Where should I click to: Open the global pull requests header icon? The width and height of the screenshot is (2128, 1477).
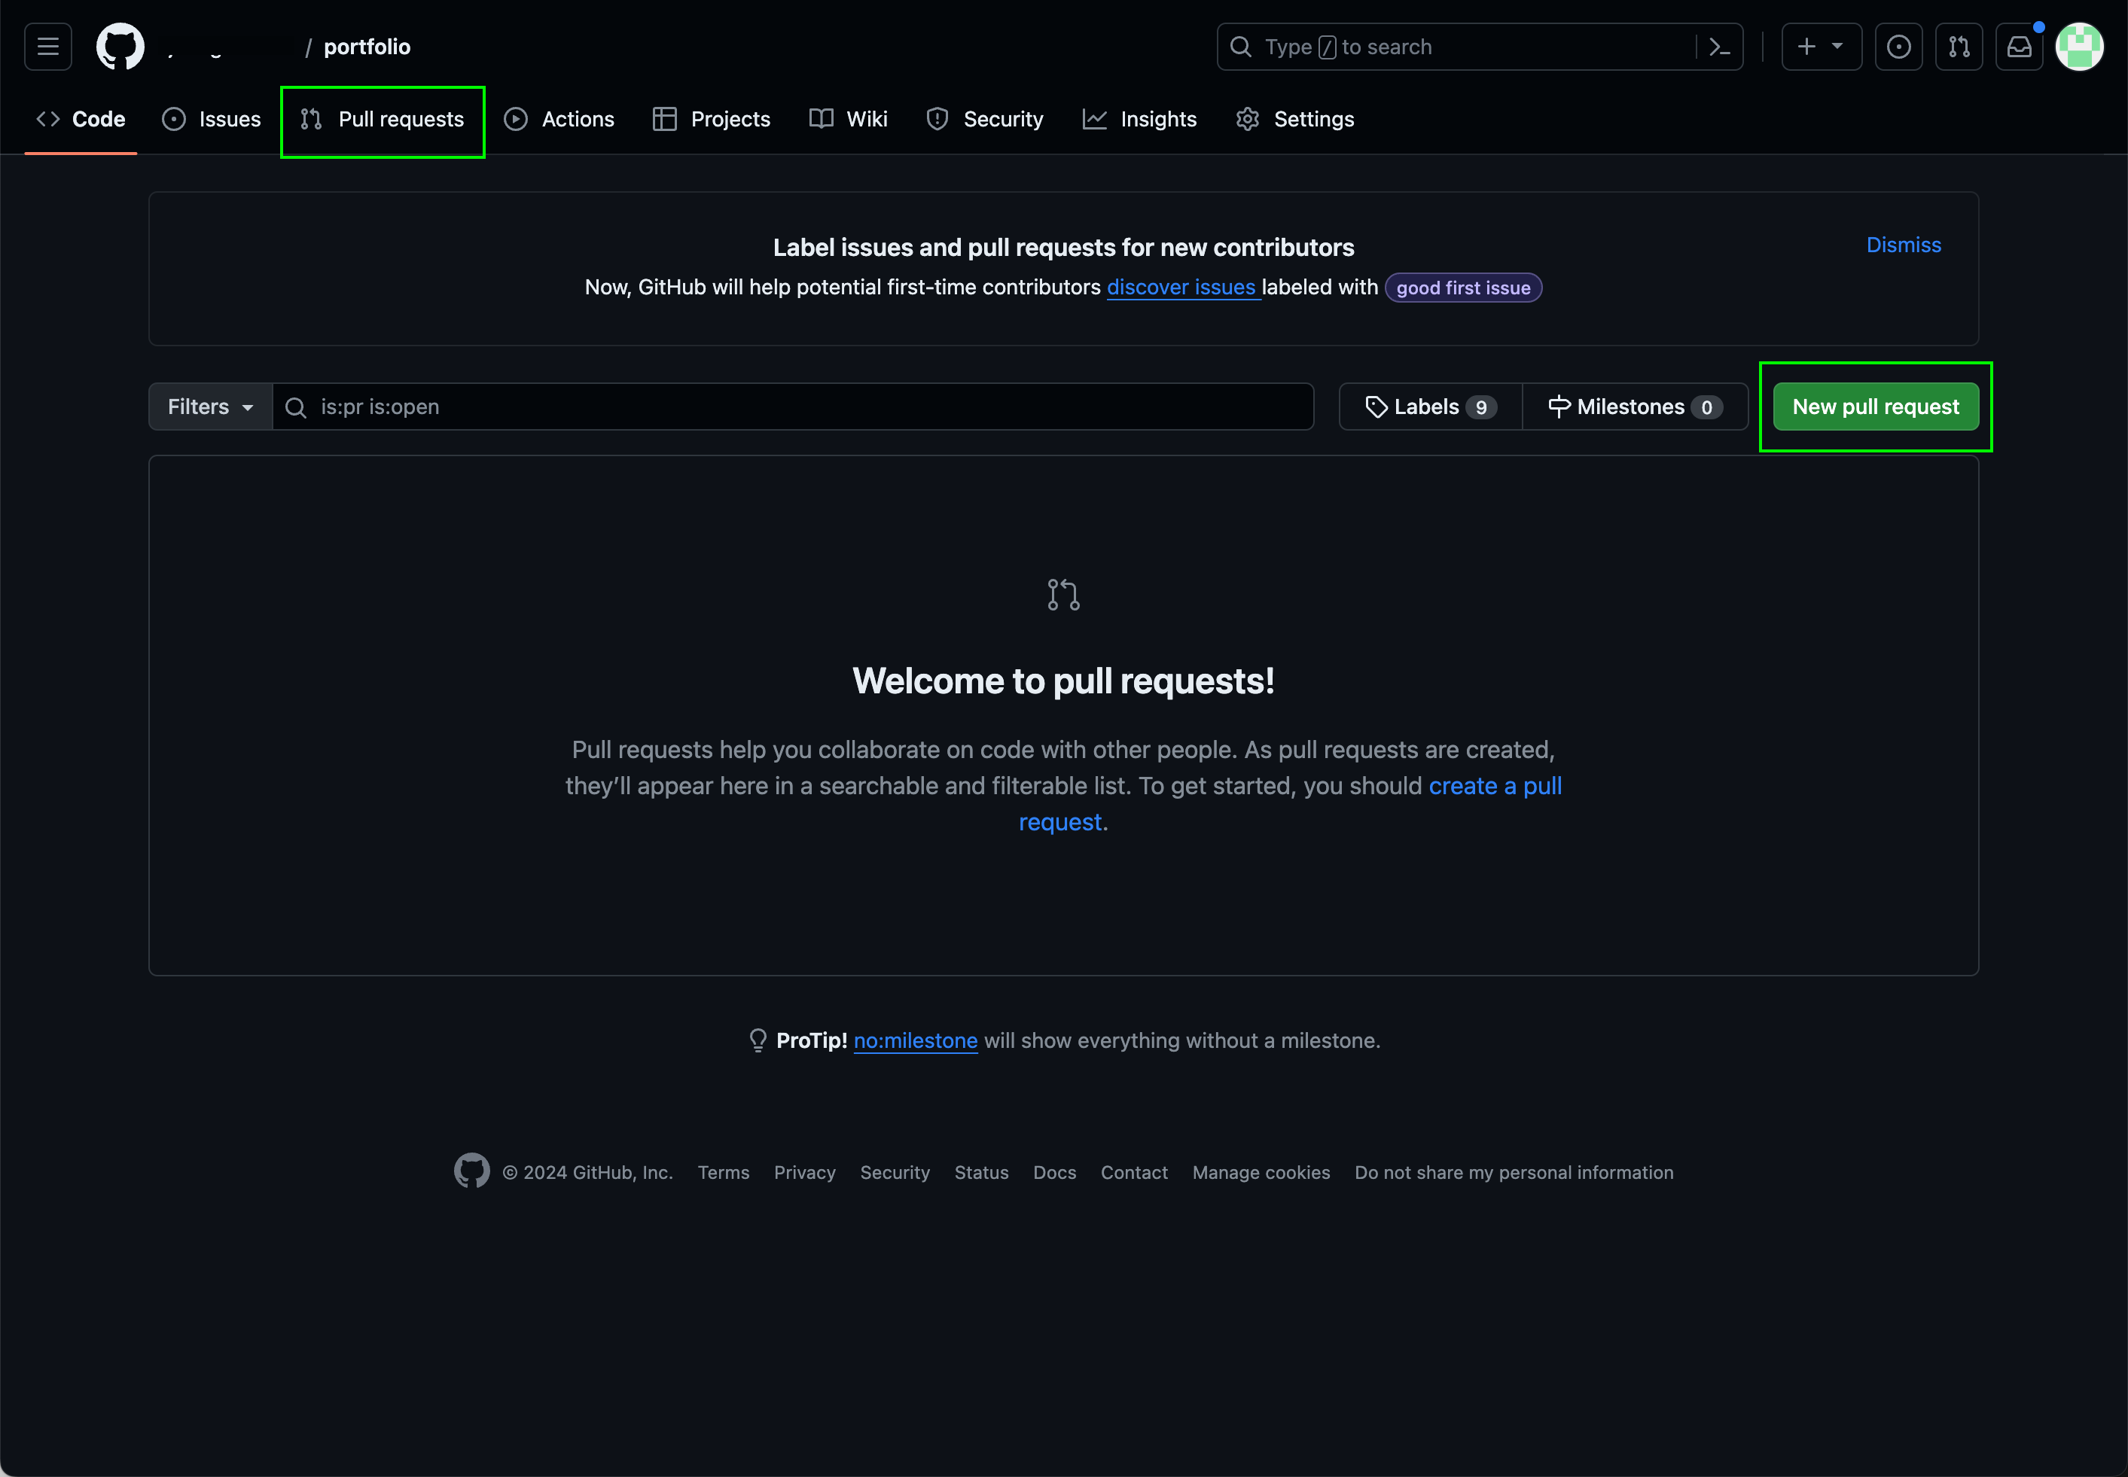[1959, 46]
